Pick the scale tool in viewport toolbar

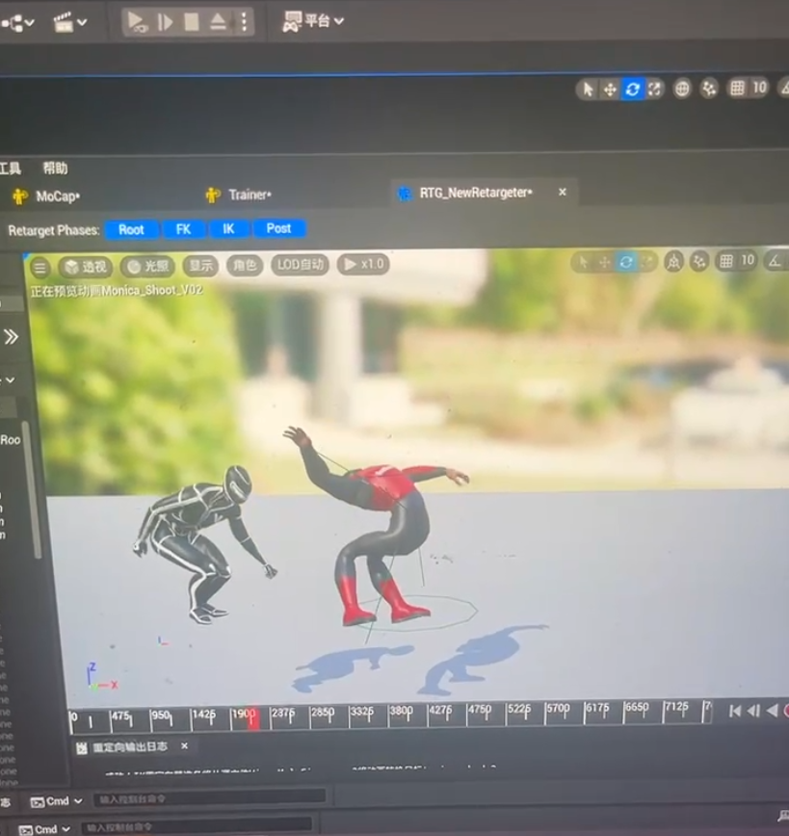click(x=646, y=262)
